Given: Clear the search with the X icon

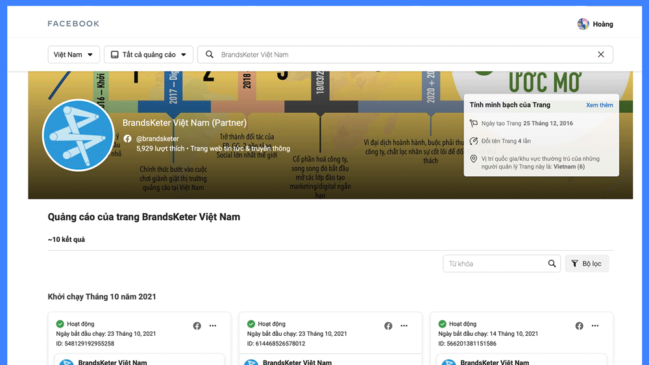Looking at the screenshot, I should tap(600, 54).
